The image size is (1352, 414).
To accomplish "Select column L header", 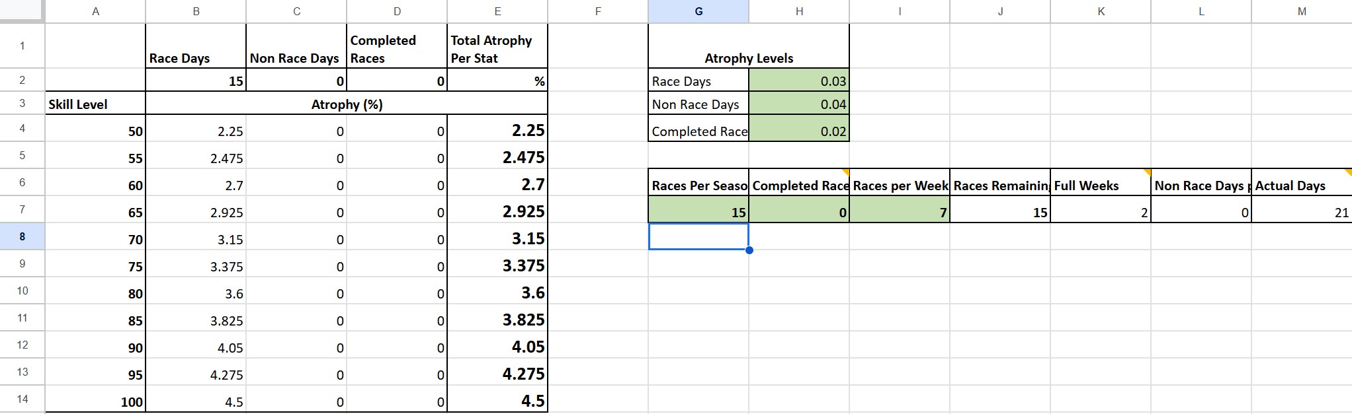I will [x=1201, y=11].
